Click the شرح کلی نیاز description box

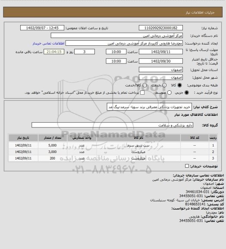tap(149, 107)
